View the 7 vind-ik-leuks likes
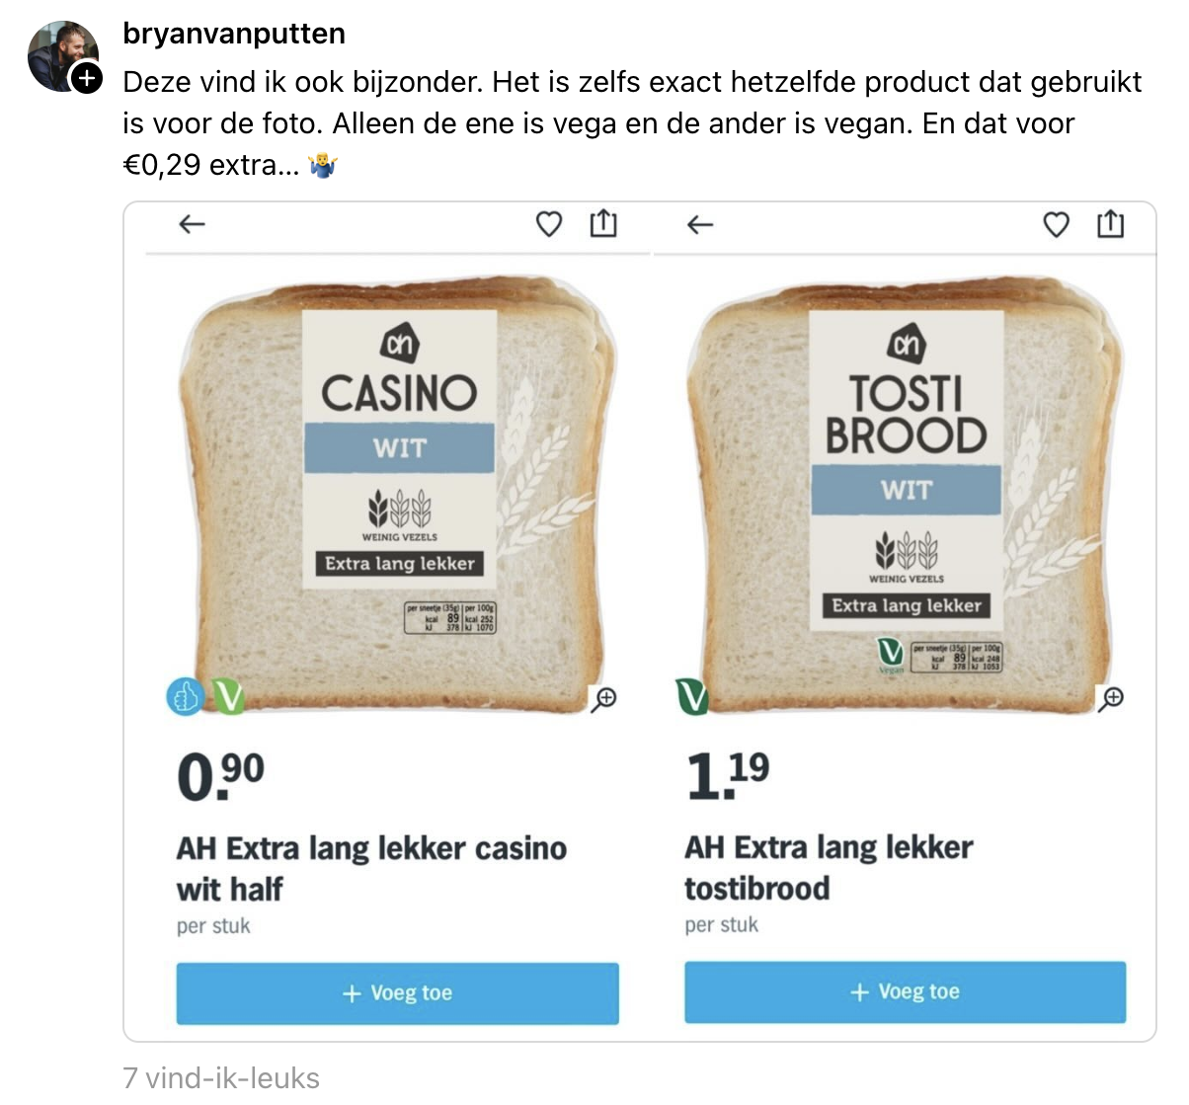The image size is (1189, 1105). pos(221,1077)
